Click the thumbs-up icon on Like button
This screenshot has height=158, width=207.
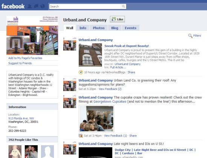pyautogui.click(x=114, y=19)
